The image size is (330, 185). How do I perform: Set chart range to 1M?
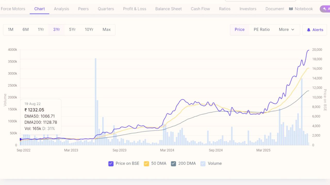pyautogui.click(x=11, y=30)
